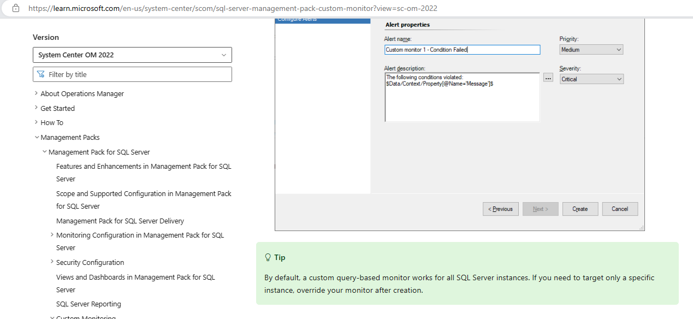The image size is (693, 319).
Task: Collapse Management Pack for SQL Server node
Action: [44, 152]
